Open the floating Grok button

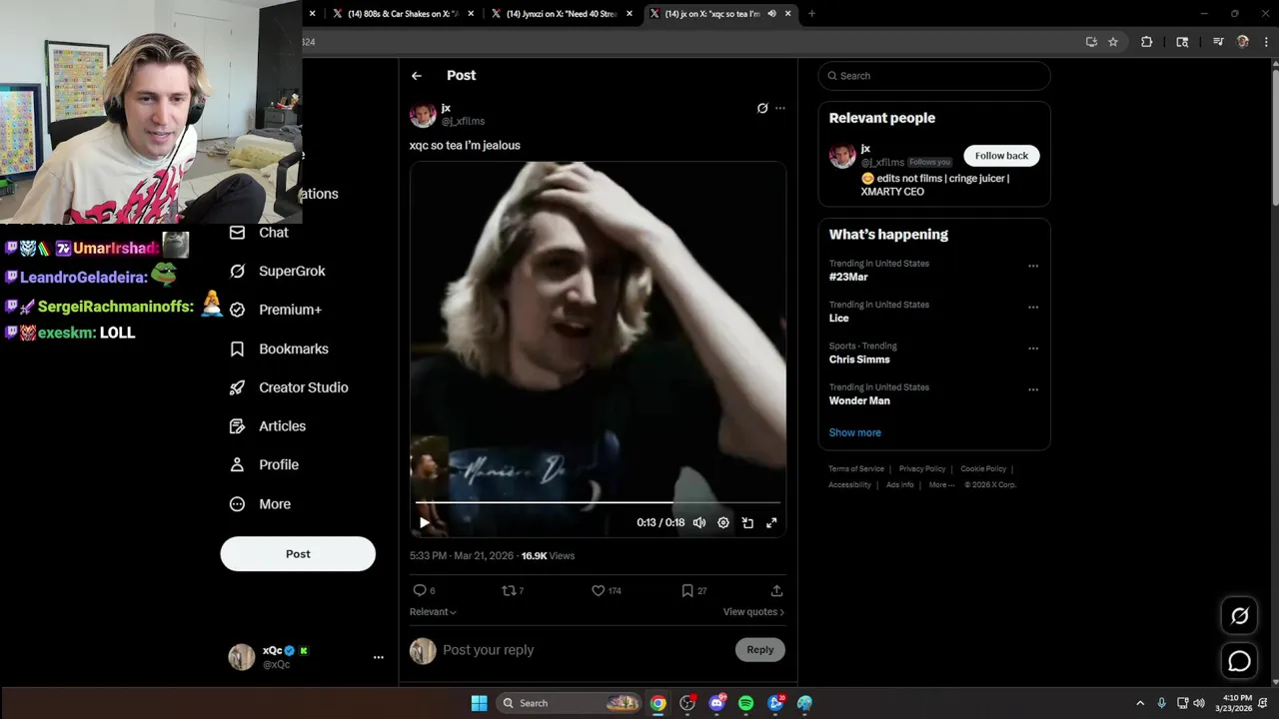(1240, 616)
